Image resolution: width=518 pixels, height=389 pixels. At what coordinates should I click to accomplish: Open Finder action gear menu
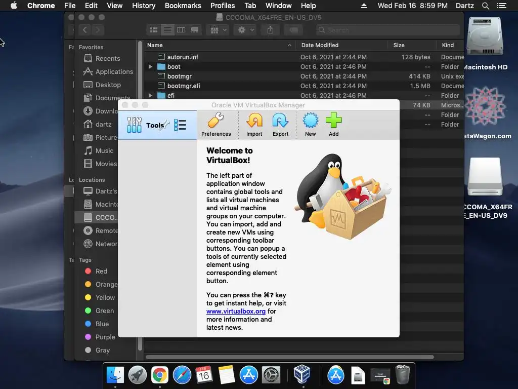point(245,30)
